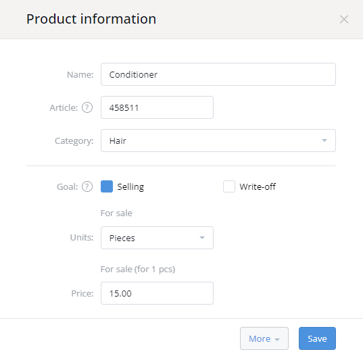363x358 pixels.
Task: Open the Goal help question-mark icon
Action: point(87,186)
